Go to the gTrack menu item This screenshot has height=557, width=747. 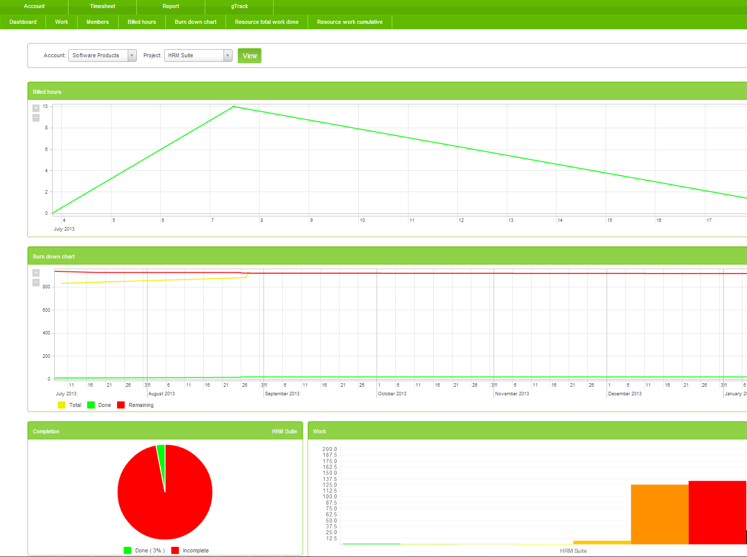[x=239, y=7]
